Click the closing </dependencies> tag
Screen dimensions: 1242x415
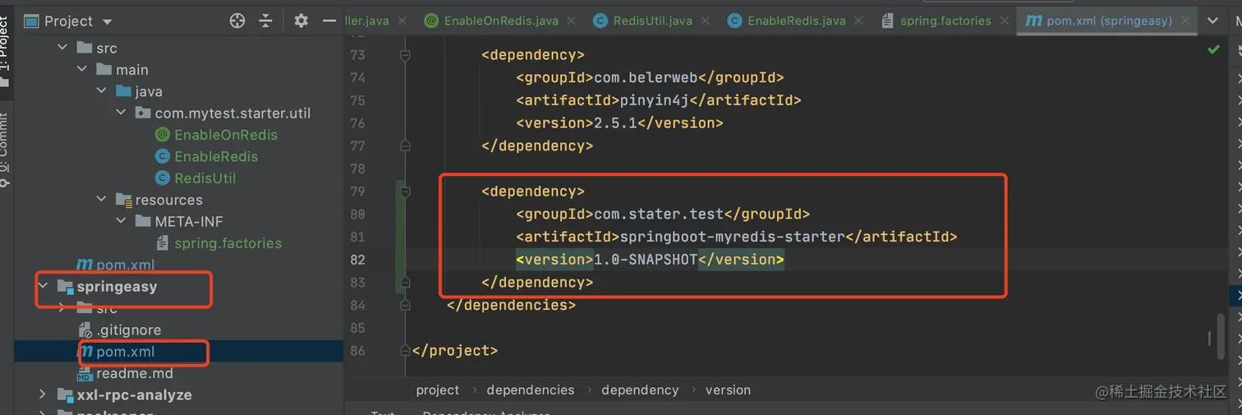(511, 305)
